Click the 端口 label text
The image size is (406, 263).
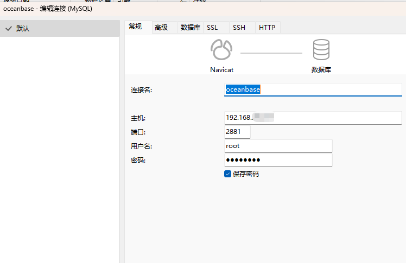pos(138,132)
